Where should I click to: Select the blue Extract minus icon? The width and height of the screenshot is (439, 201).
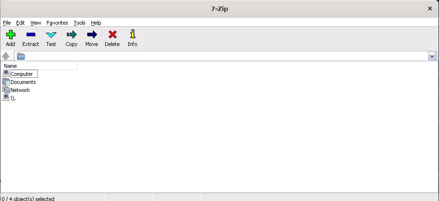(31, 35)
